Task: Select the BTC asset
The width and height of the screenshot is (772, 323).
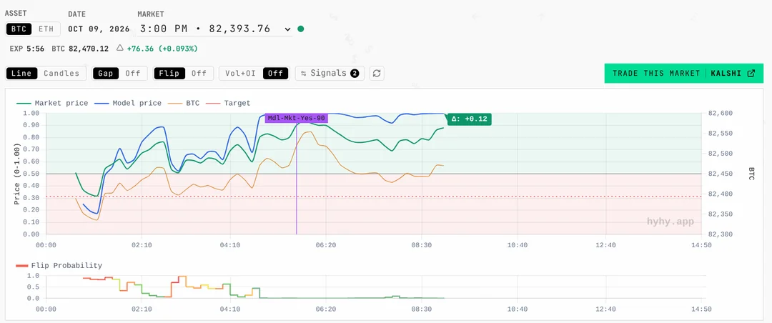Action: 19,29
